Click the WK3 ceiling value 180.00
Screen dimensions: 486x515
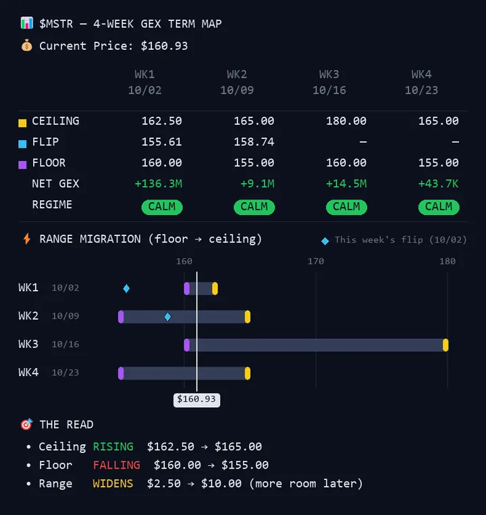pyautogui.click(x=346, y=121)
